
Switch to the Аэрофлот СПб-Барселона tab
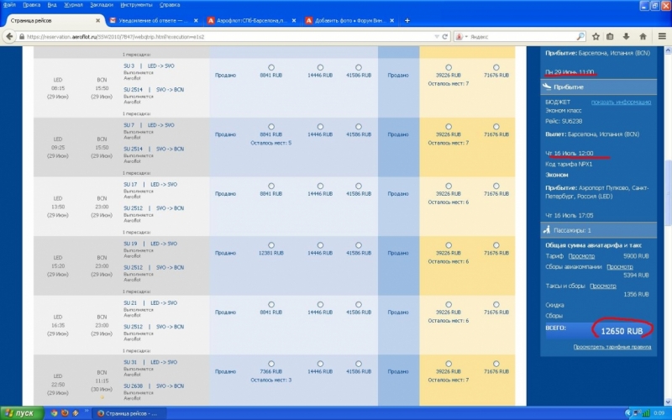pos(254,19)
